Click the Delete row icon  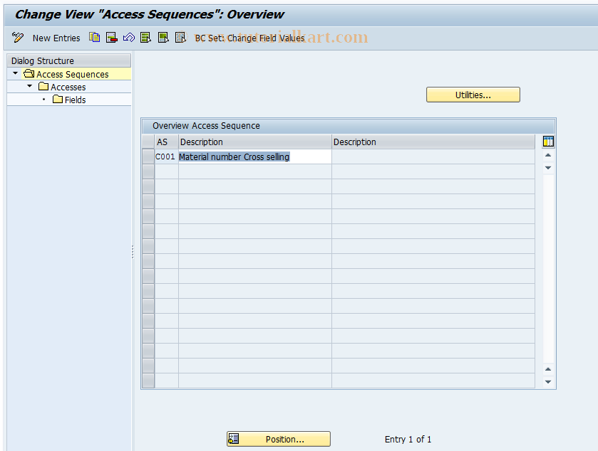pyautogui.click(x=111, y=37)
